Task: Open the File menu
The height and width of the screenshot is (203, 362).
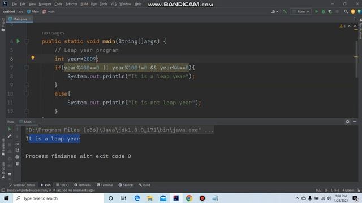Action: tap(14, 4)
